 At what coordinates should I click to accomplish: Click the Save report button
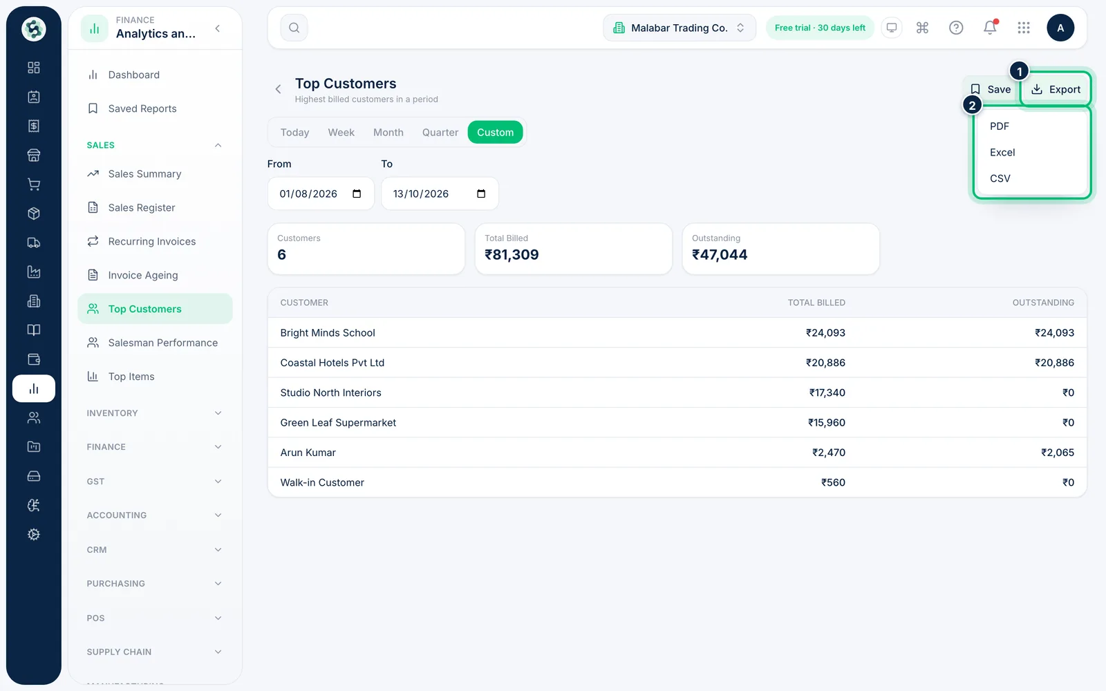(991, 89)
